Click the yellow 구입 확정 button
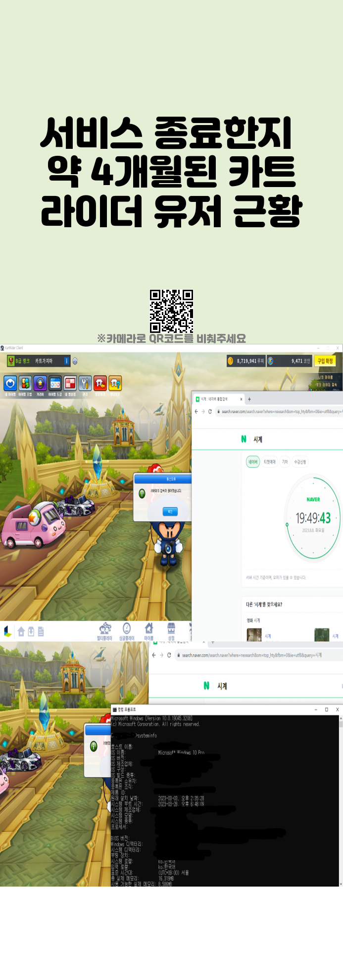 coord(325,361)
